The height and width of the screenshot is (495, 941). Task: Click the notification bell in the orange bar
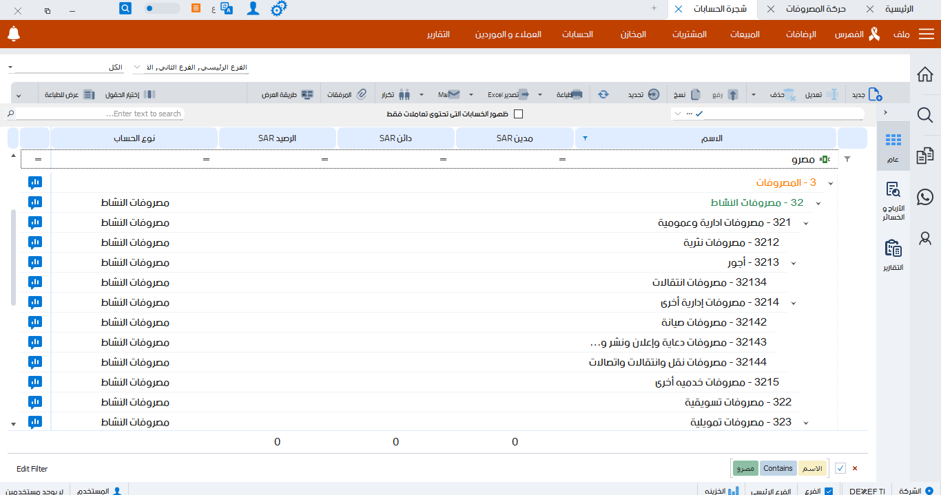click(13, 33)
